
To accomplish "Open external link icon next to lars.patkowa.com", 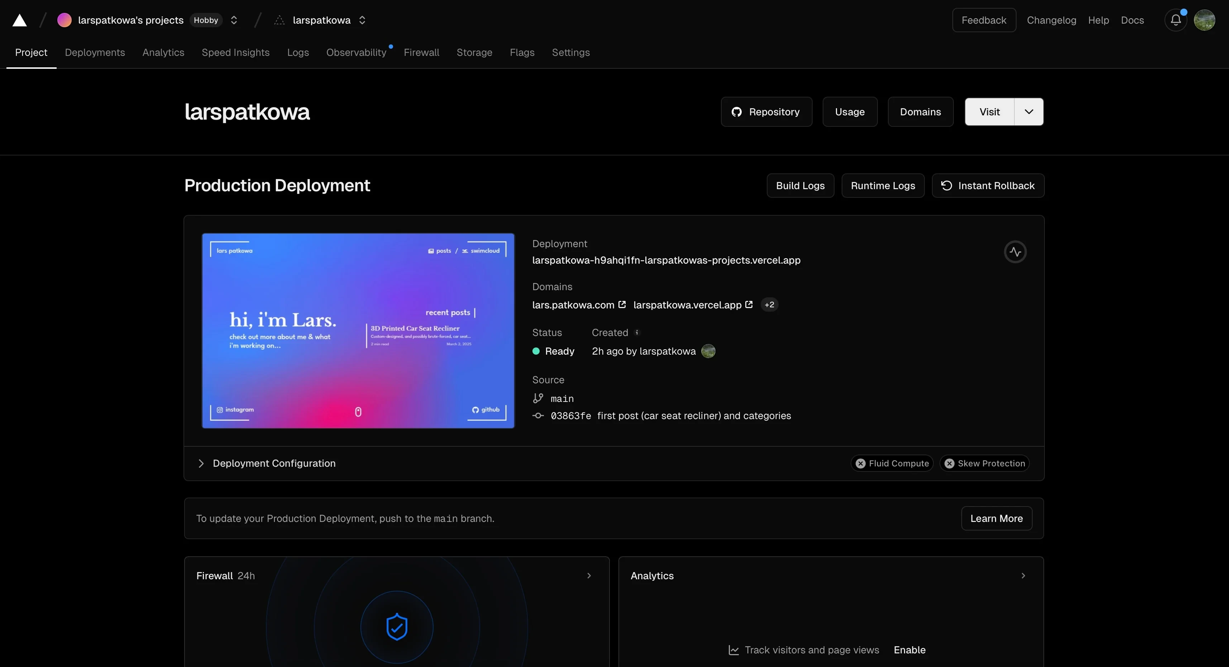I will 622,304.
